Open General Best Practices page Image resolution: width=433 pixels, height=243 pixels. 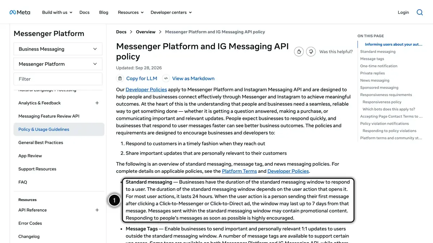41,143
